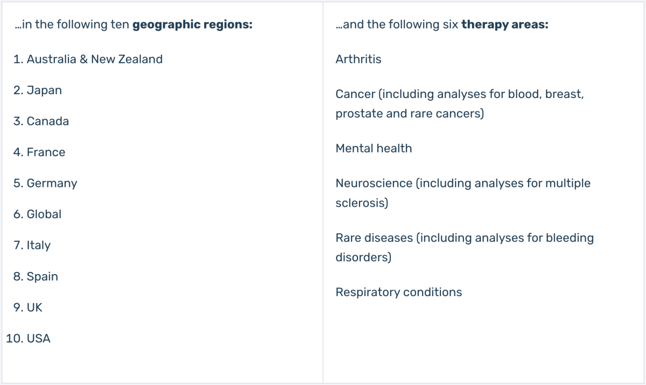Select the Cancer therapy area text
The height and width of the screenshot is (385, 646).
click(460, 104)
